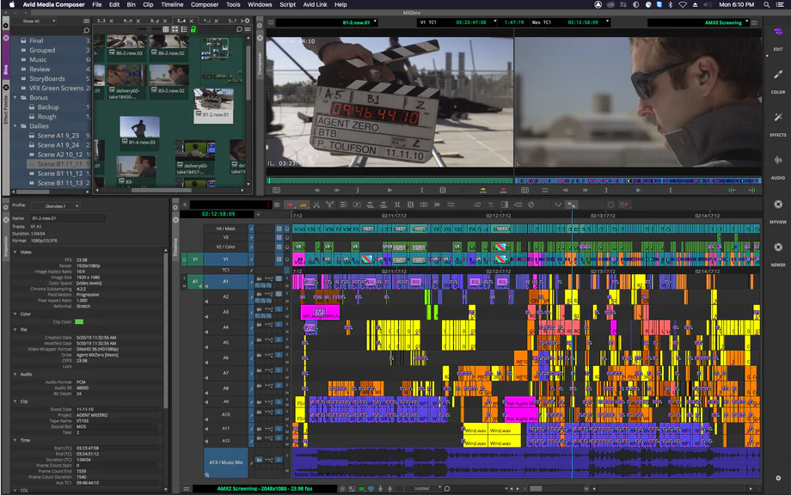Toggle the V1 source track selector
The width and height of the screenshot is (791, 495).
click(194, 259)
